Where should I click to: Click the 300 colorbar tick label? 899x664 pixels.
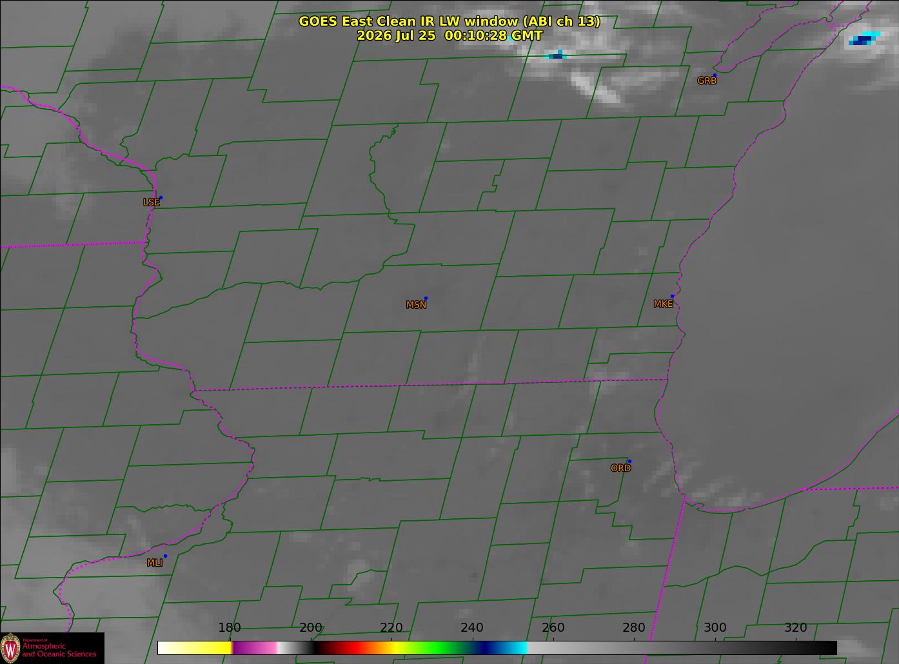tap(715, 628)
